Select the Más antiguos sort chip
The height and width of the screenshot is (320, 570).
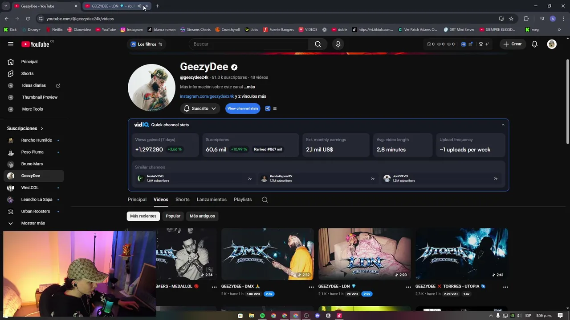[202, 216]
